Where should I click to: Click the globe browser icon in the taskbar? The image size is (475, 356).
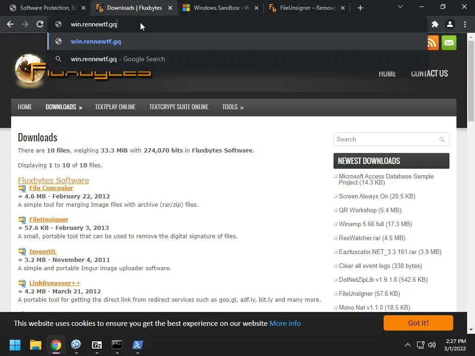(76, 345)
